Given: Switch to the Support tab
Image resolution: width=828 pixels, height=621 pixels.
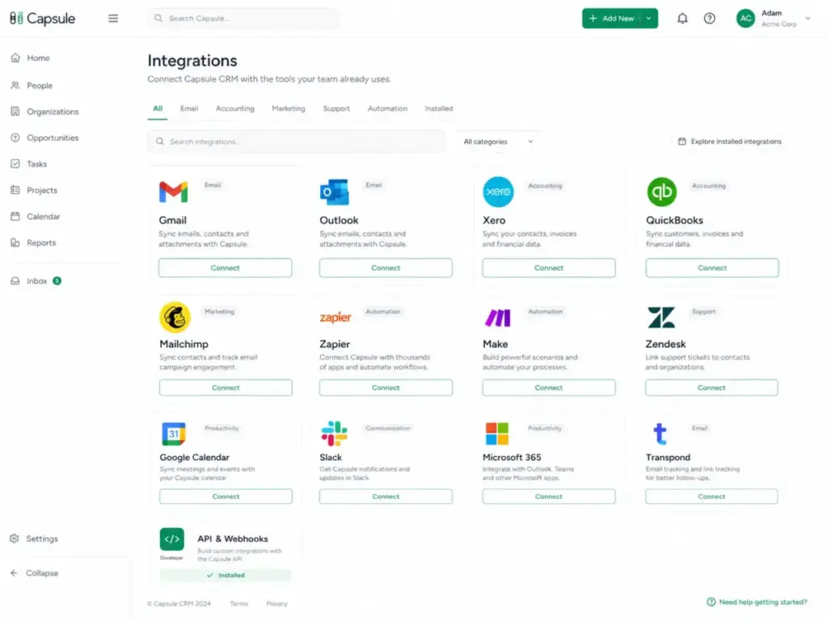Looking at the screenshot, I should (x=336, y=108).
